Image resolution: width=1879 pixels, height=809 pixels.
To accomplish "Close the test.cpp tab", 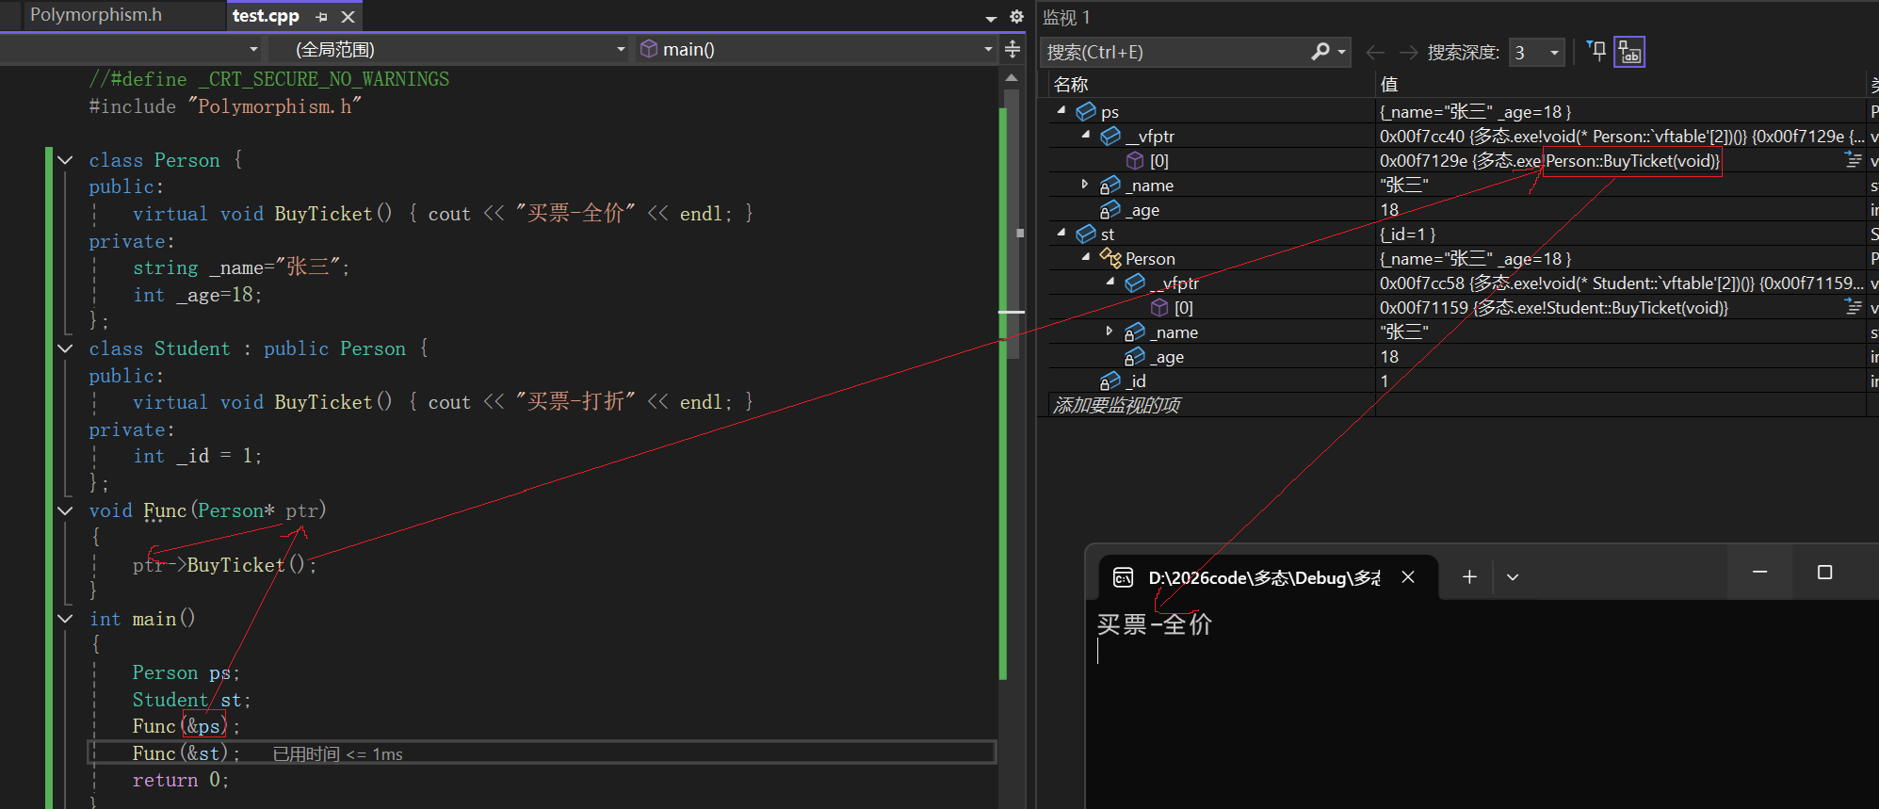I will (348, 17).
